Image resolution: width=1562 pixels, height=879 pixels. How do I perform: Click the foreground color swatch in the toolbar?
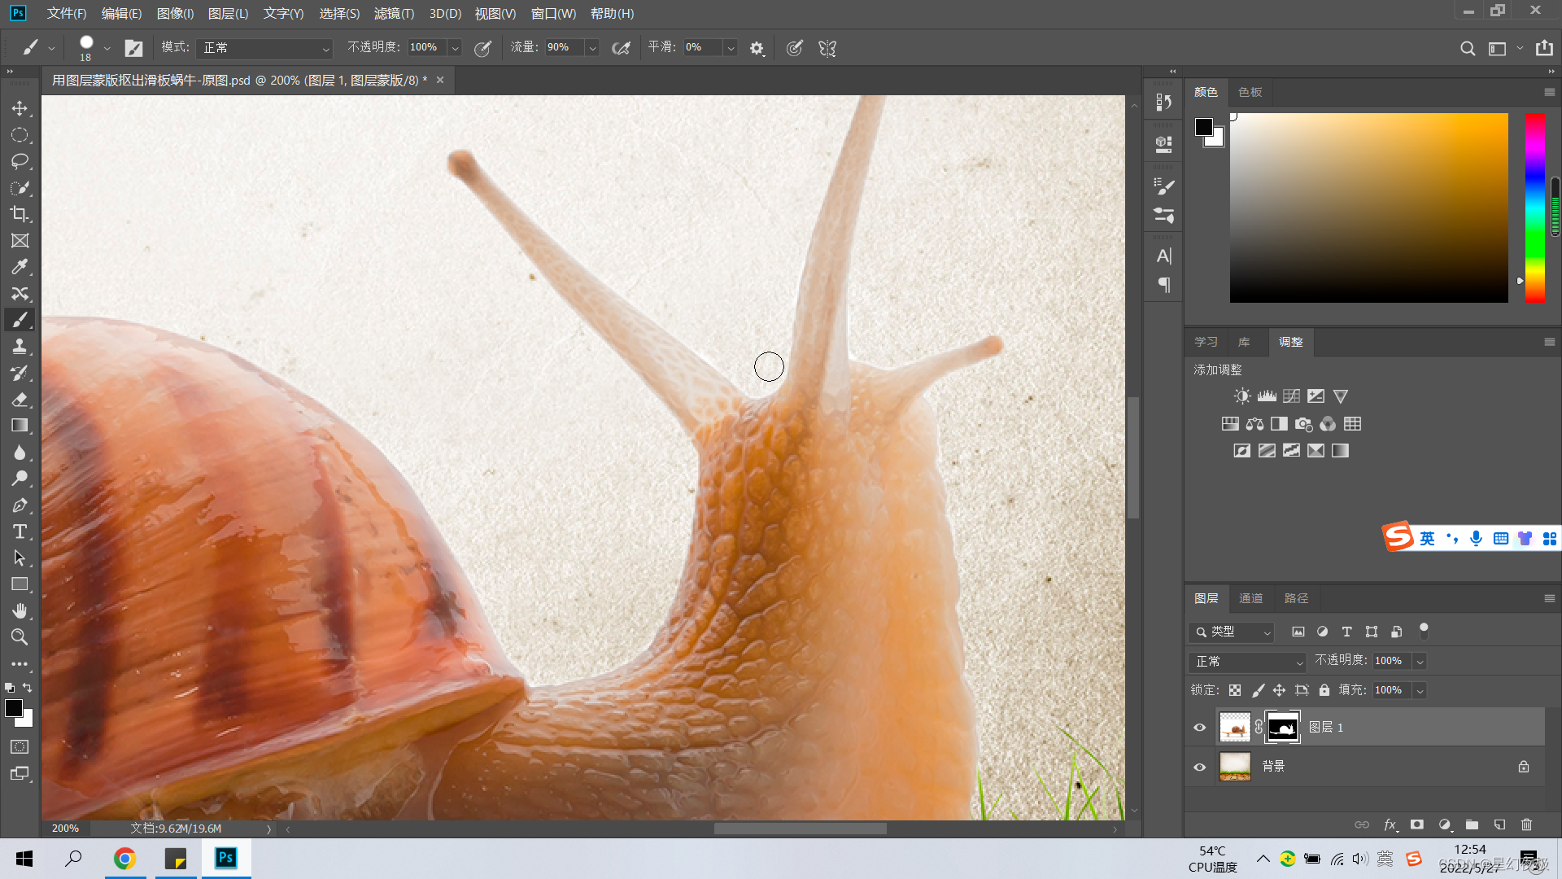(14, 708)
